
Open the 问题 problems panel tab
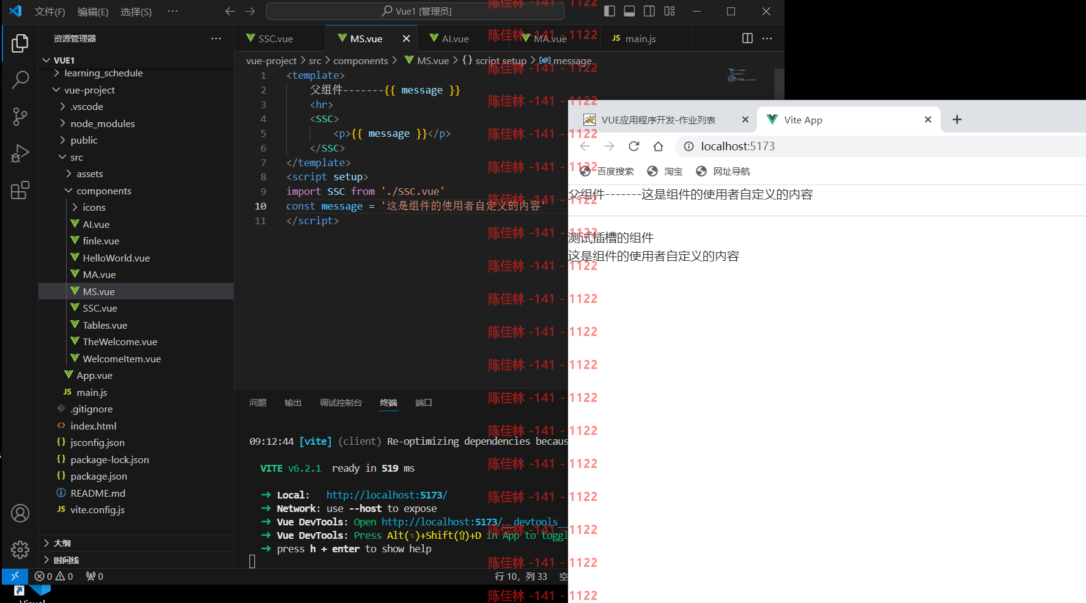[258, 403]
